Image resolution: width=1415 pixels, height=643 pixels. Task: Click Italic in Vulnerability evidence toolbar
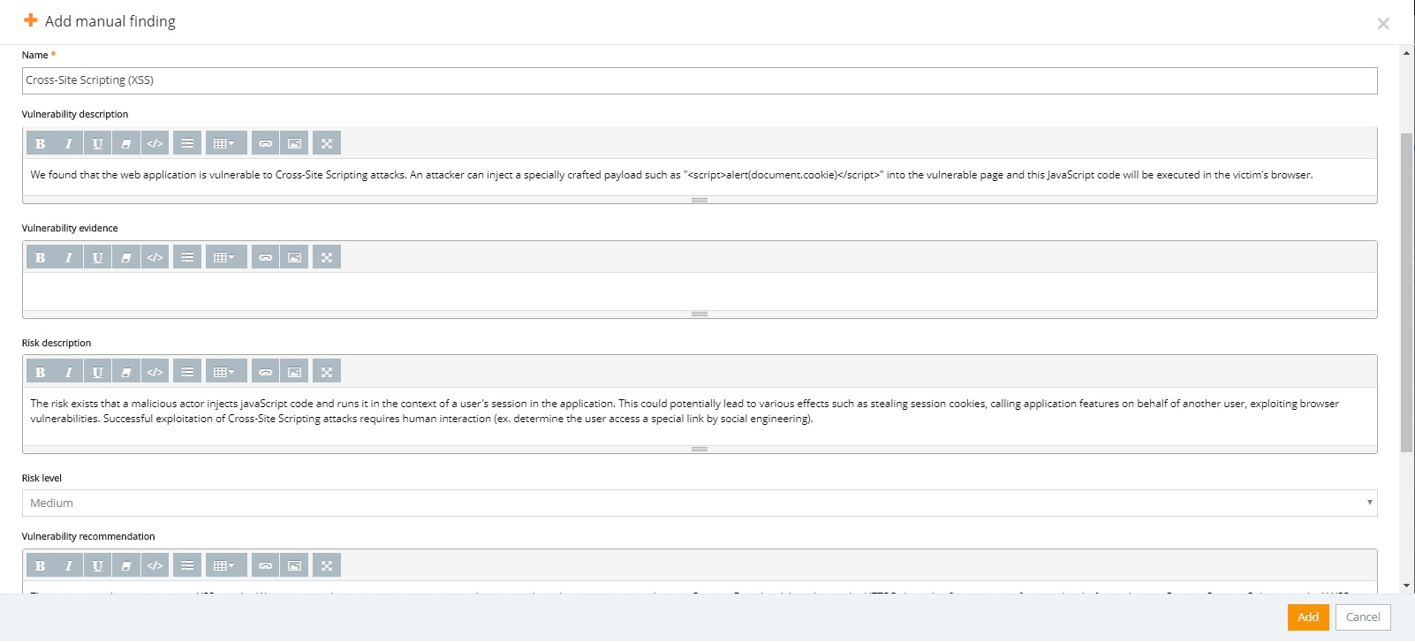pos(69,257)
